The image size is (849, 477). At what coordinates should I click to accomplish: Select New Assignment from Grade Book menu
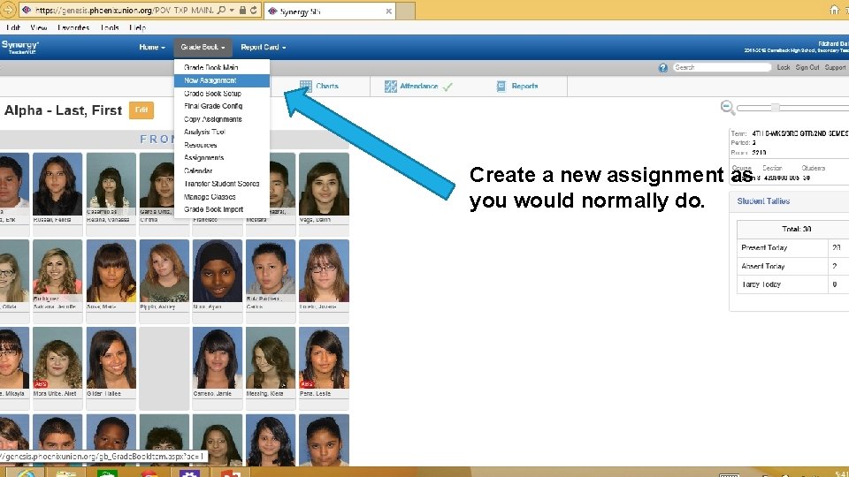click(222, 80)
